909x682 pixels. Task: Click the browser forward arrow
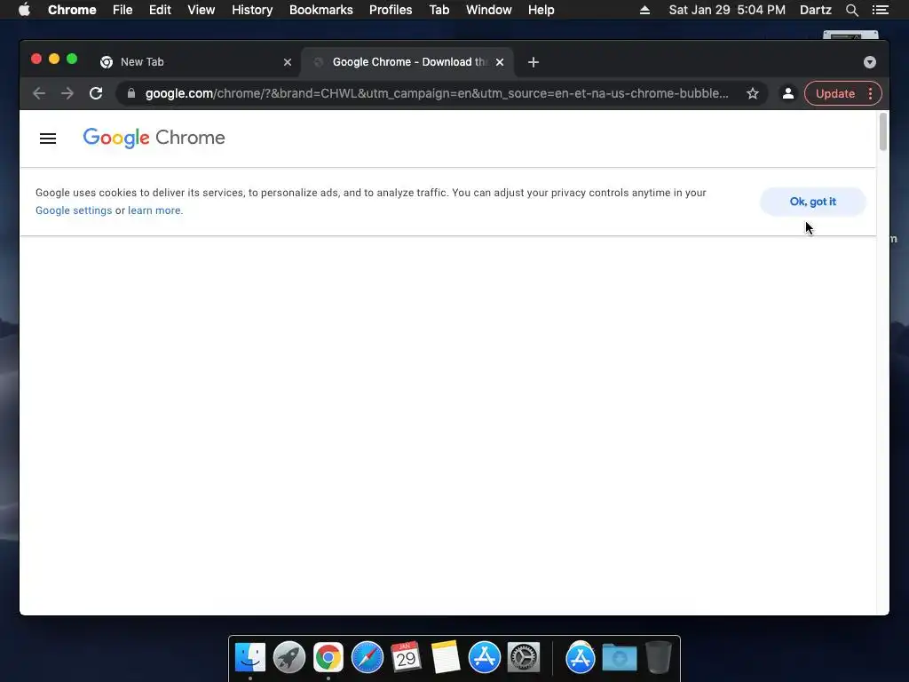click(67, 93)
